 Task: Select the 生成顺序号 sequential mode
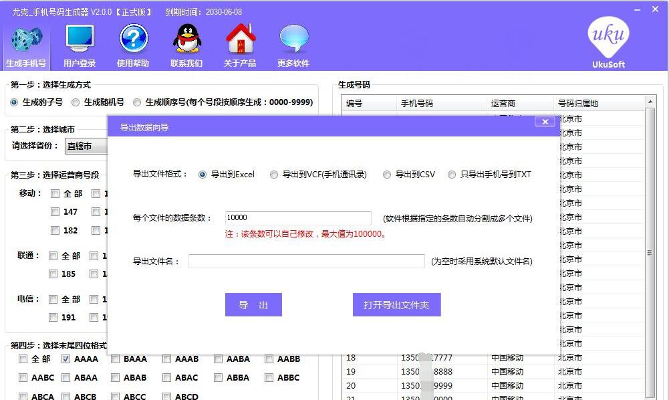(x=136, y=102)
